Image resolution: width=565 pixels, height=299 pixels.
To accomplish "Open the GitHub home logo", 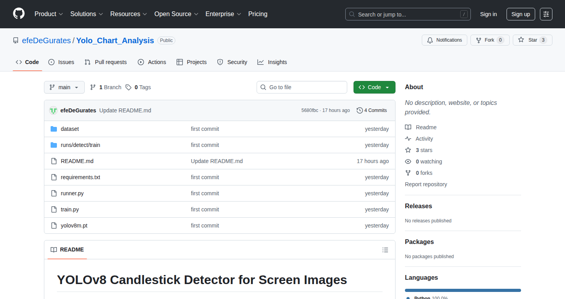I will (x=19, y=14).
